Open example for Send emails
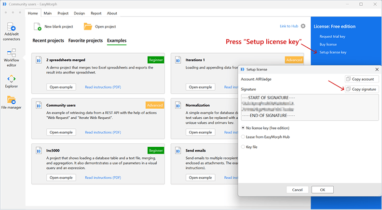This screenshot has width=382, height=210. click(x=201, y=178)
